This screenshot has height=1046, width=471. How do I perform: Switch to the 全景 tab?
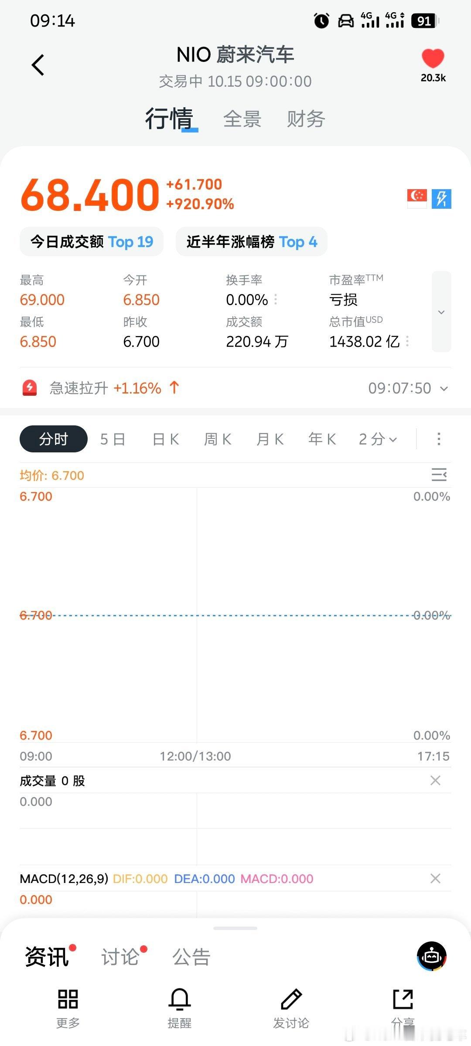[x=242, y=119]
